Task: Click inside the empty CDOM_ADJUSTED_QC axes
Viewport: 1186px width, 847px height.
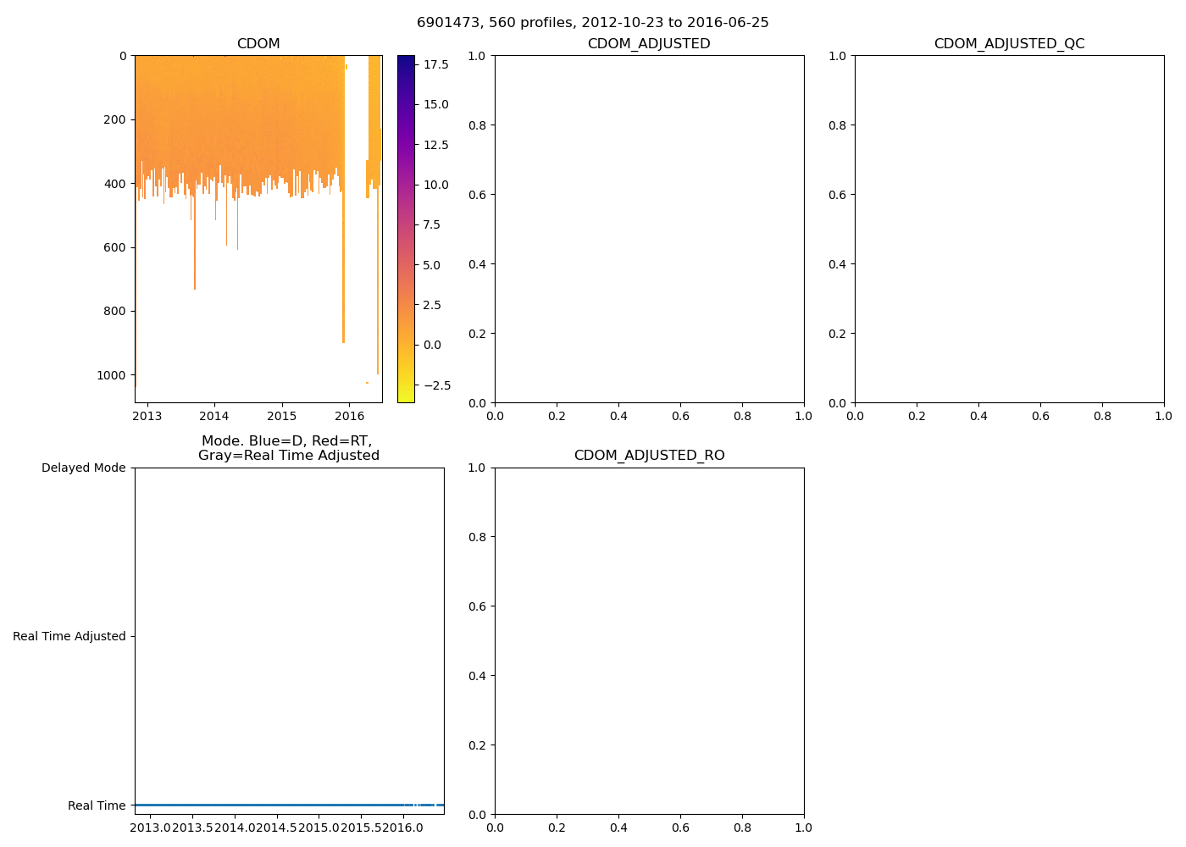Action: point(1009,229)
